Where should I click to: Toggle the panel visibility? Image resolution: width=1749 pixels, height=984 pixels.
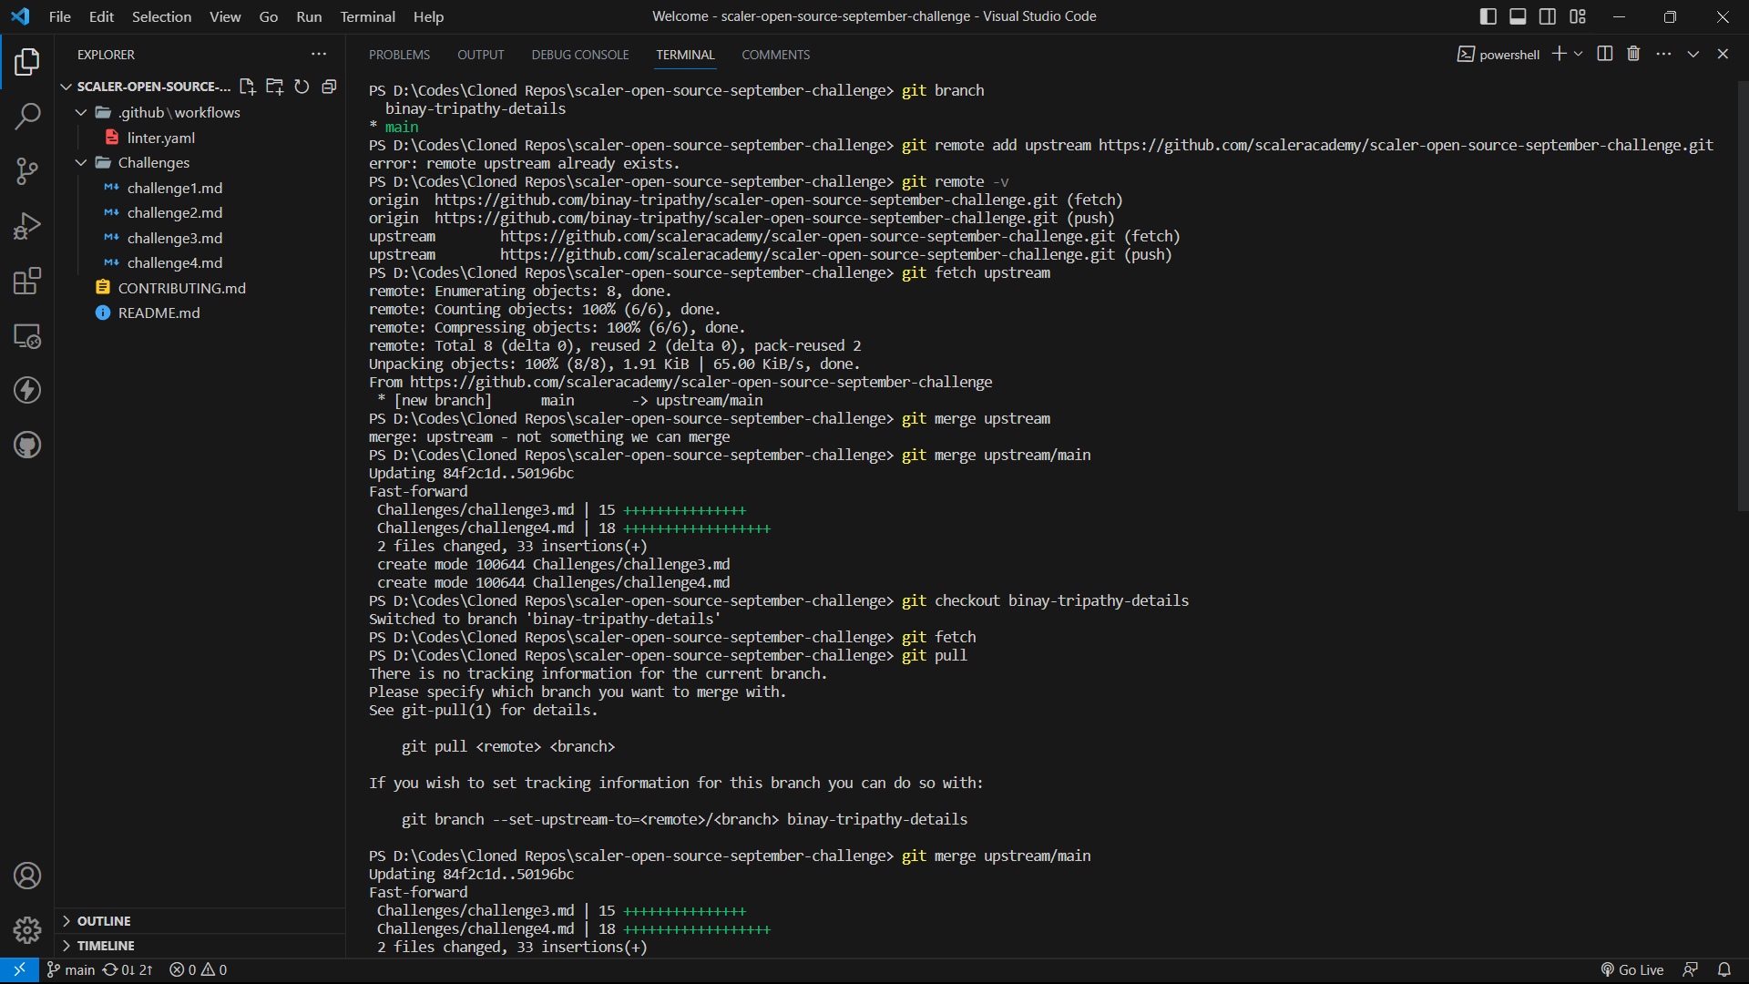[1518, 16]
